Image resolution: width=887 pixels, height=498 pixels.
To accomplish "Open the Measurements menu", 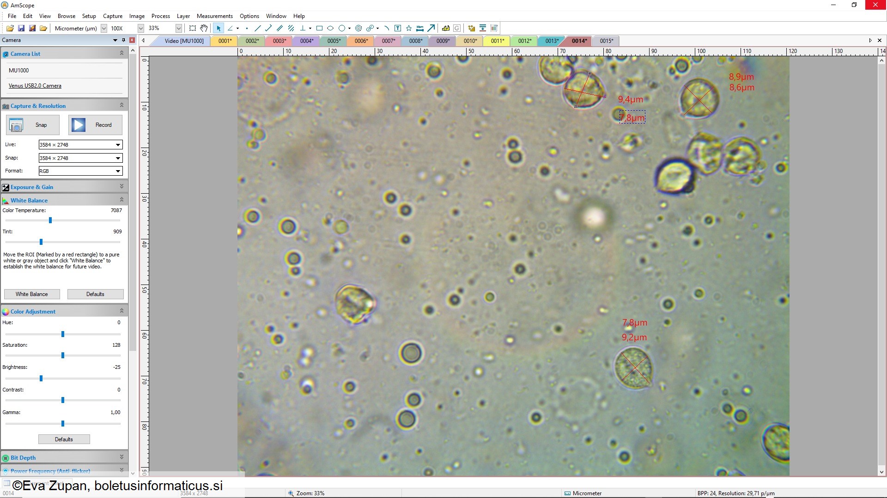I will [x=214, y=16].
